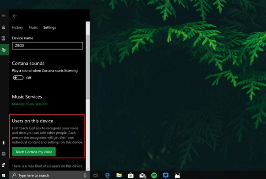The width and height of the screenshot is (266, 179).
Task: Open Twitter app from taskbar
Action: pos(165,175)
